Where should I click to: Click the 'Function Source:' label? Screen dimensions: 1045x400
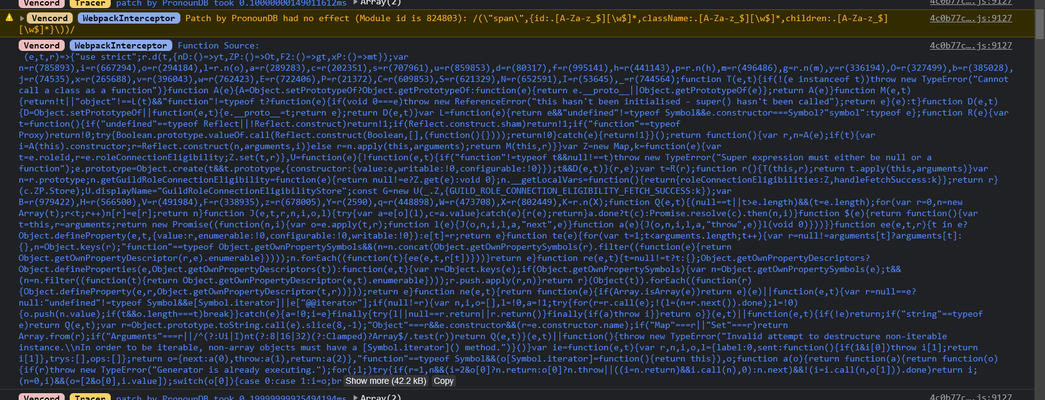click(218, 45)
